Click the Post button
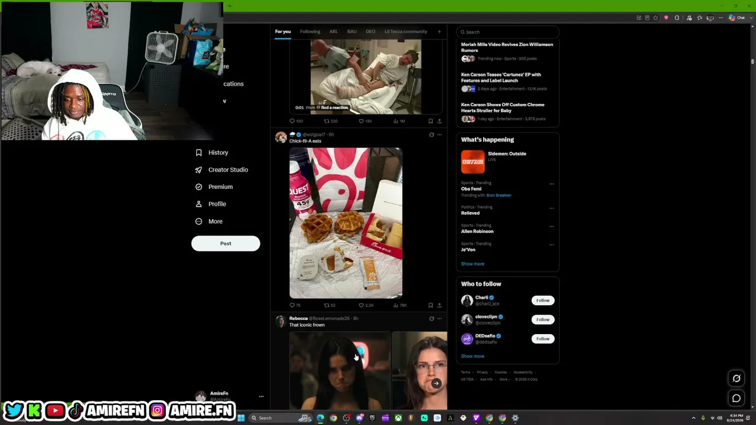756x425 pixels. [x=226, y=243]
